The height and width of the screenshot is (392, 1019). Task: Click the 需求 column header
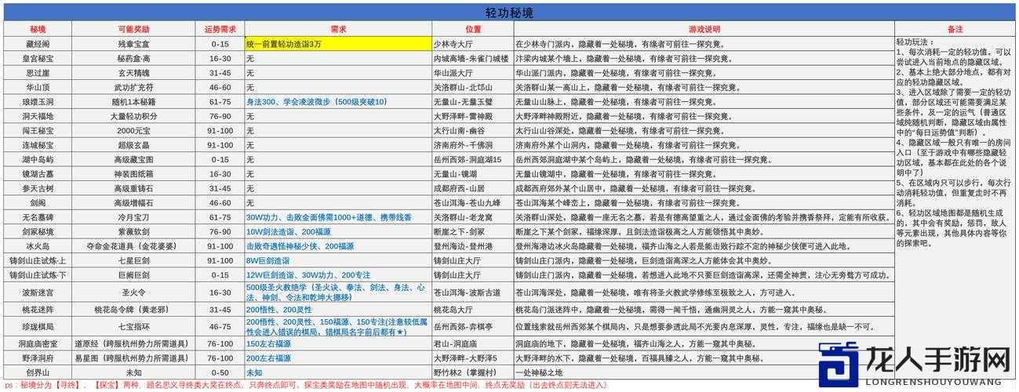tap(338, 29)
